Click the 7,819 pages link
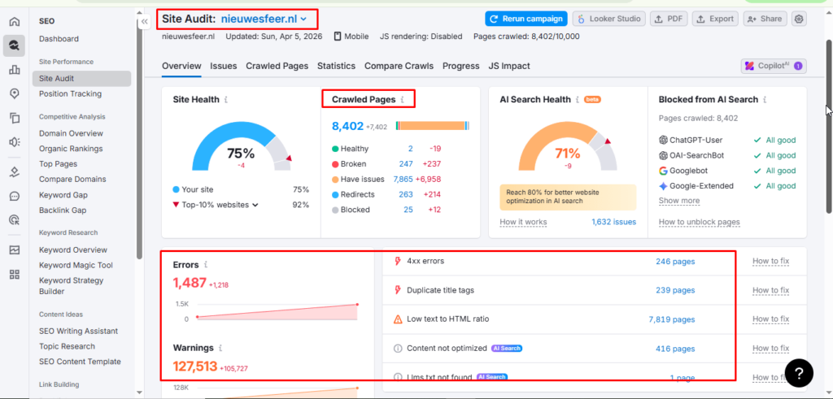Screen dimensions: 833x399 [671, 319]
